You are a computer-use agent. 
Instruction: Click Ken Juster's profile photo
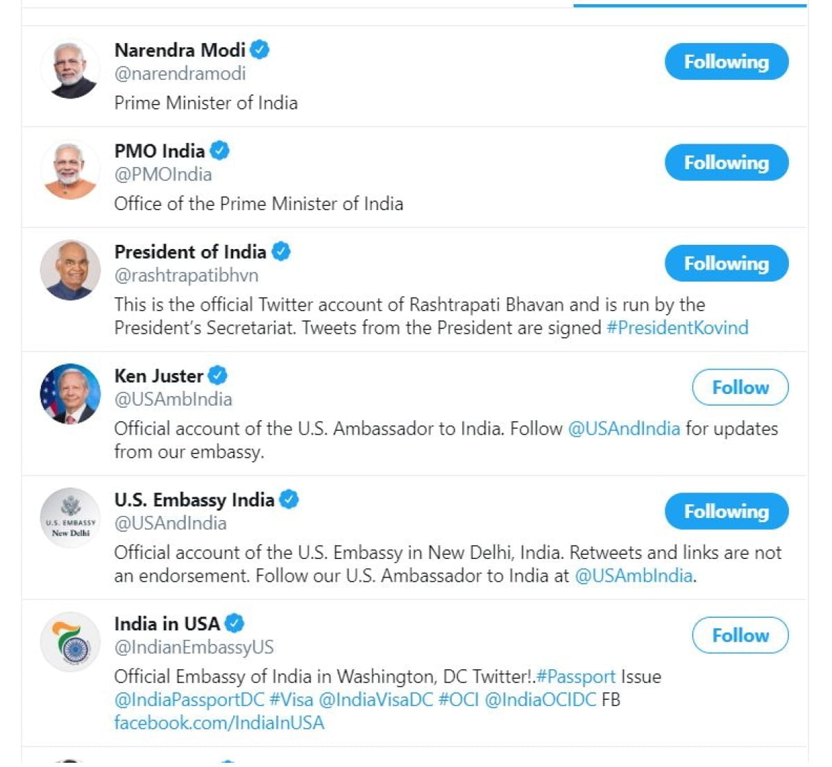tap(70, 394)
